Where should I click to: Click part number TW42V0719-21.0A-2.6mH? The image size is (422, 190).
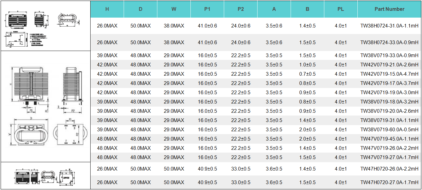389,65
